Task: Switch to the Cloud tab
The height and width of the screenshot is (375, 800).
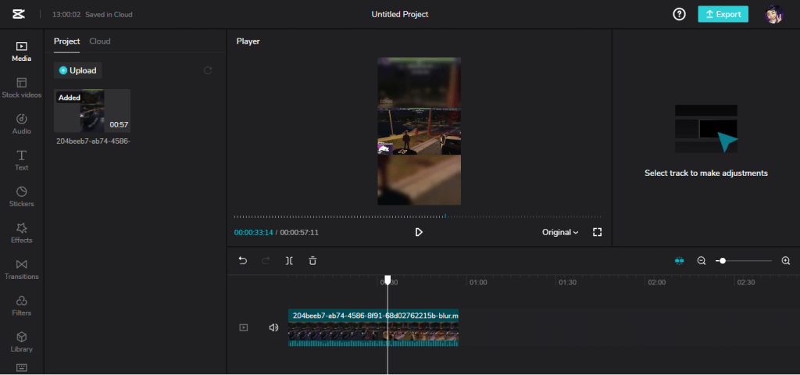Action: (x=99, y=41)
